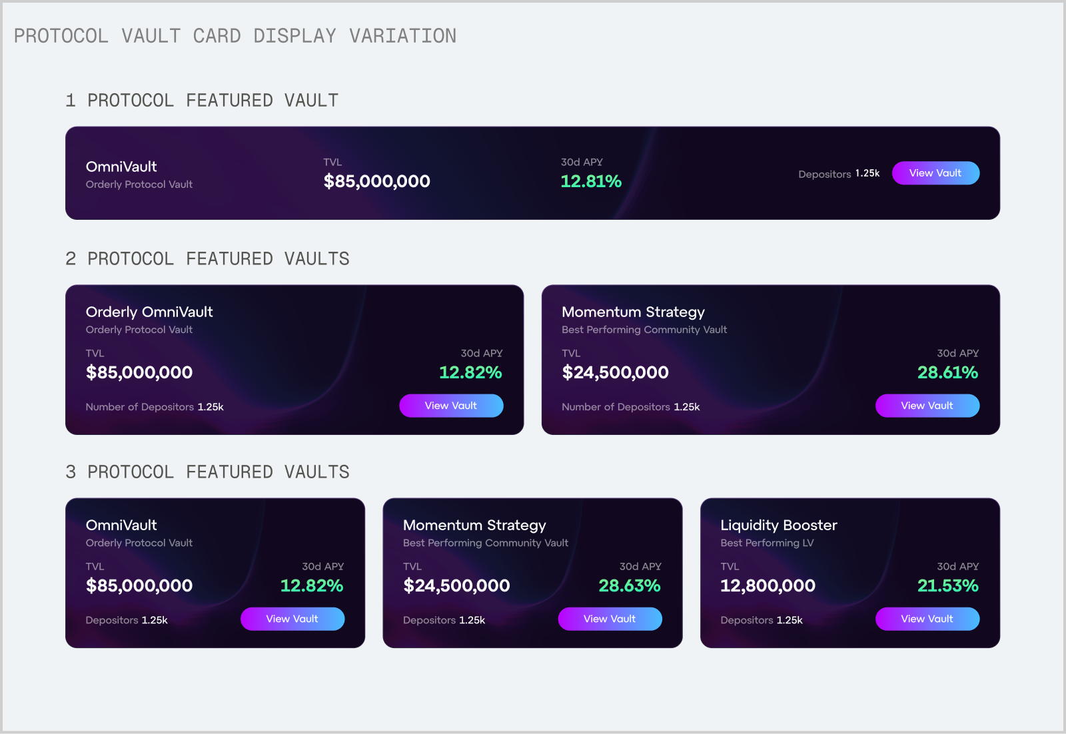
Task: Click View Vault on the Liquidity Booster card
Action: [927, 619]
